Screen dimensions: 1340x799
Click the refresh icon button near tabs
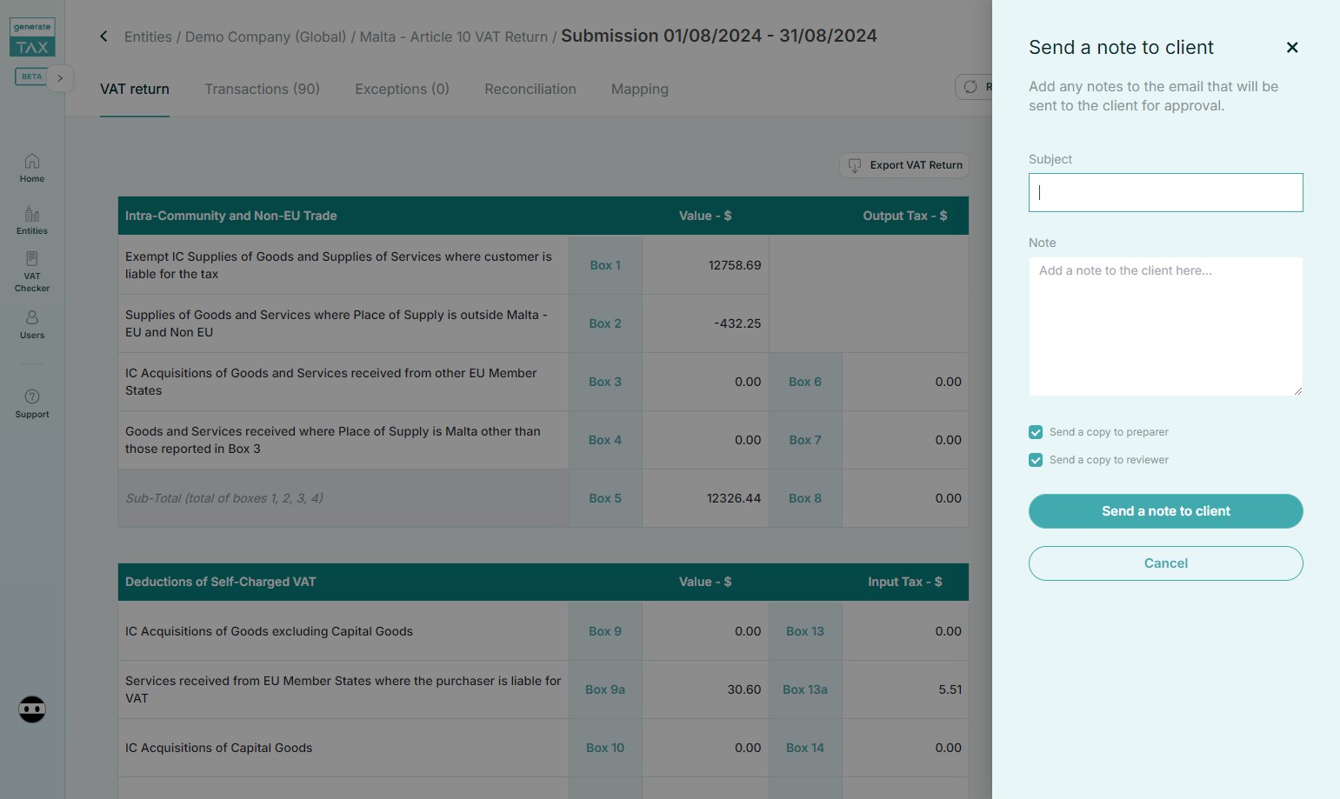(972, 87)
